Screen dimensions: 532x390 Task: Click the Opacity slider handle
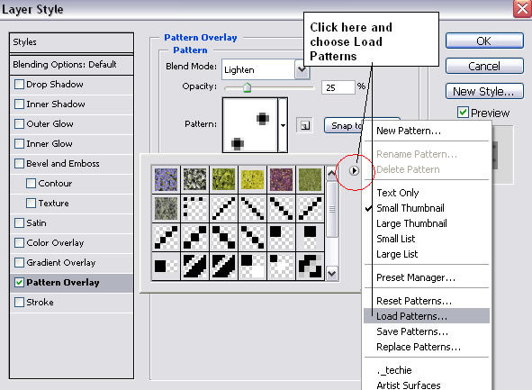[247, 87]
